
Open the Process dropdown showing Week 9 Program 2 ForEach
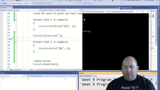coord(19,3)
